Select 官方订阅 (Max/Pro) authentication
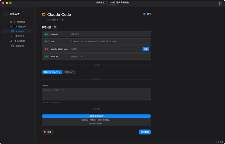Screen dimensions: 225x144 click(x=52, y=72)
